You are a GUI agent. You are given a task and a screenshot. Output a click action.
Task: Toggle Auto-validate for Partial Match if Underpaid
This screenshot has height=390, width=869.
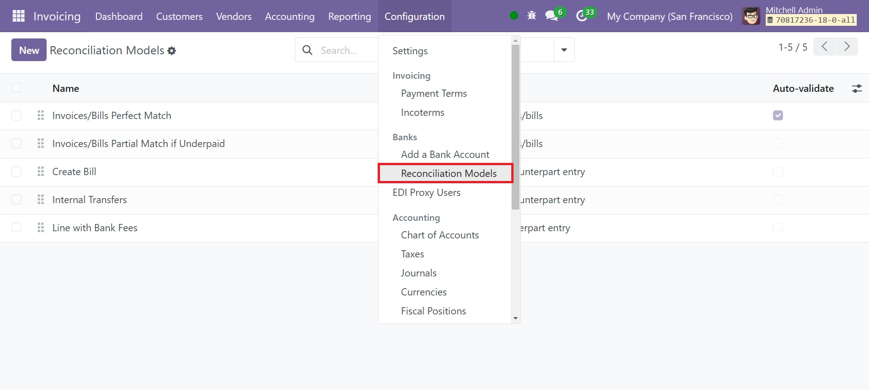coord(778,143)
